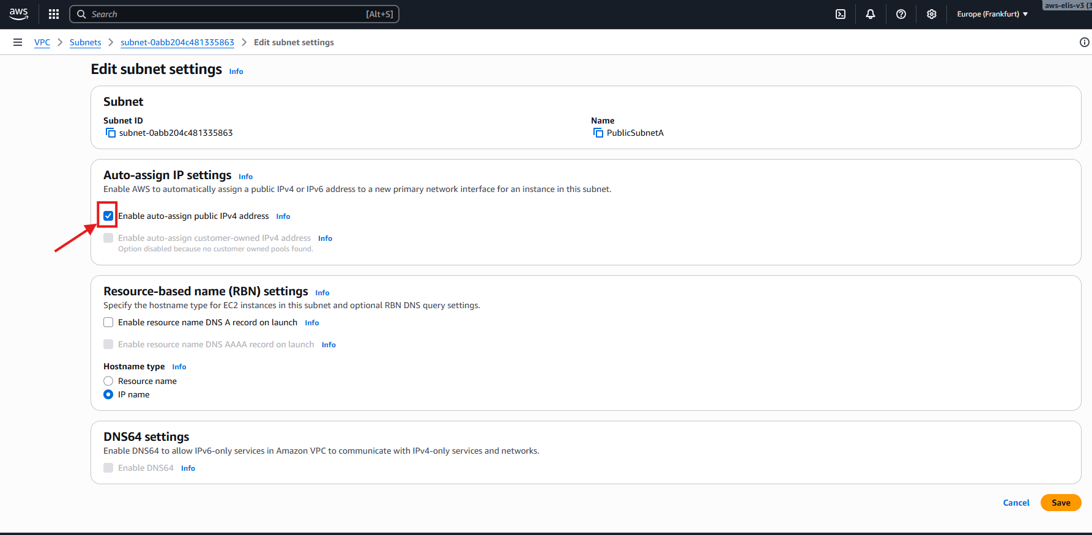
Task: Select the IP name hostname type
Action: [108, 394]
